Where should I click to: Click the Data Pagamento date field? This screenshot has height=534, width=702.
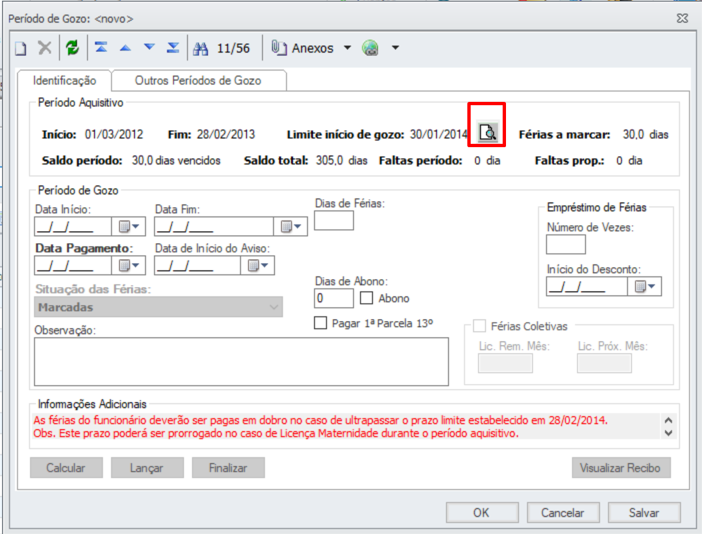[73, 266]
